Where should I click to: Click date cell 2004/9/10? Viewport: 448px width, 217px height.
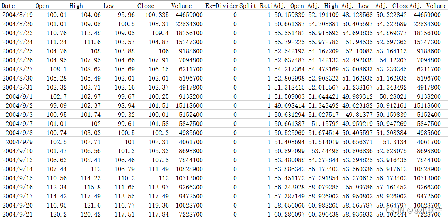[17, 151]
